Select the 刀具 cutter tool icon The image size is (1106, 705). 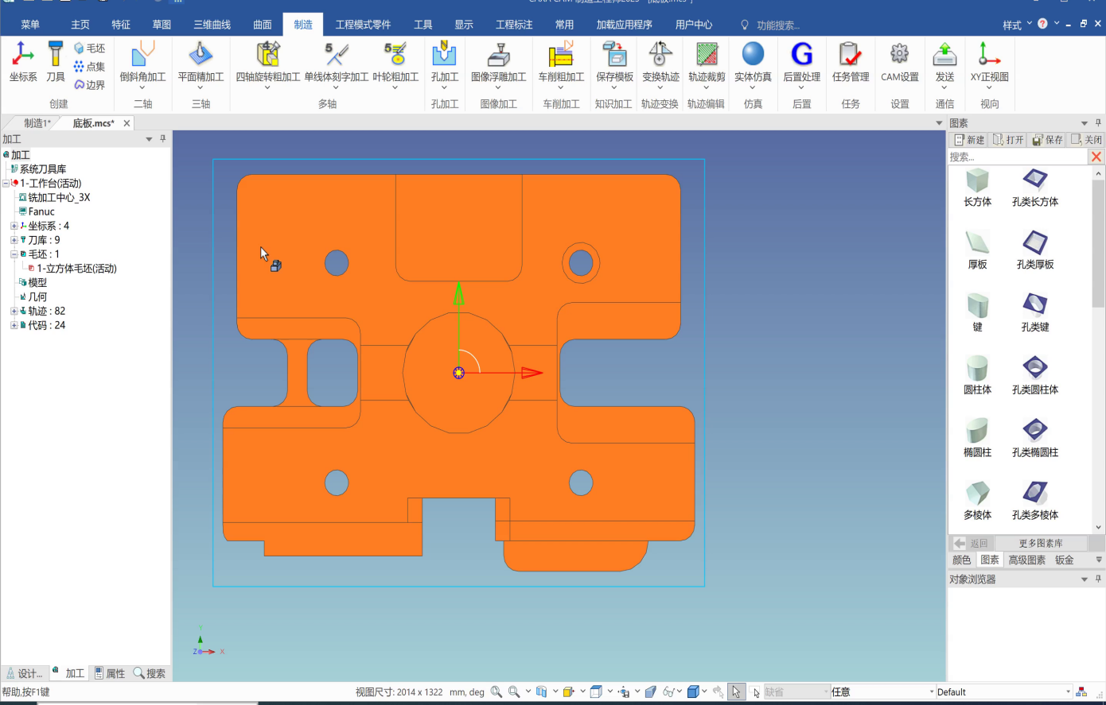(x=55, y=62)
